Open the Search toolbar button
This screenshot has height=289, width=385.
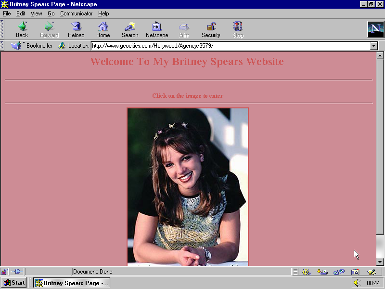click(130, 29)
